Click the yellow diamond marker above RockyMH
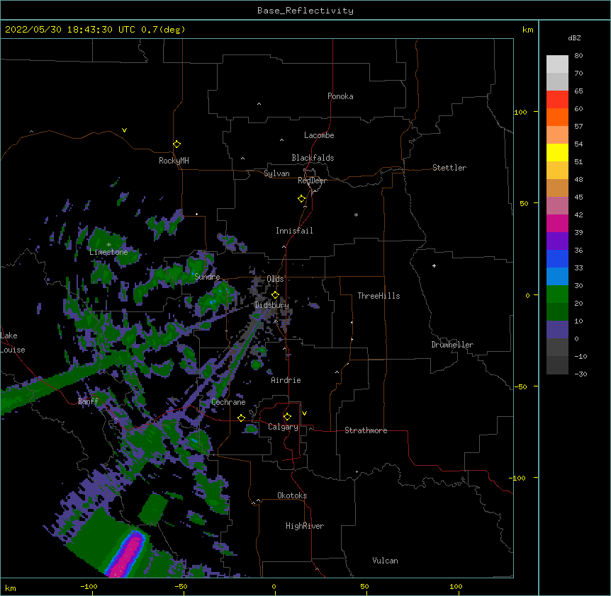 (177, 144)
